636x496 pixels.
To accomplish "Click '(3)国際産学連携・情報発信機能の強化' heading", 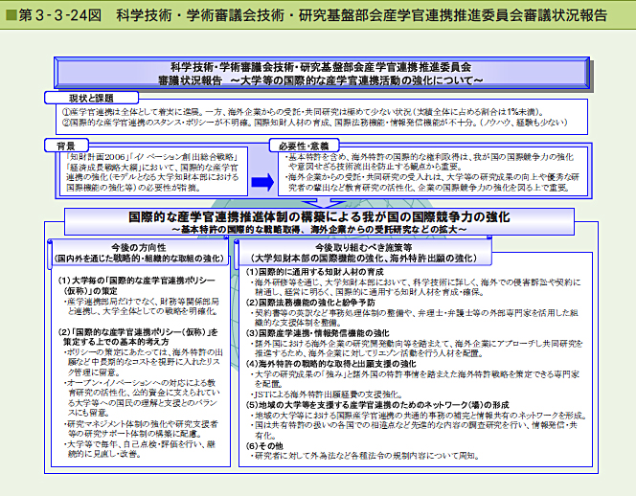I will [x=318, y=333].
